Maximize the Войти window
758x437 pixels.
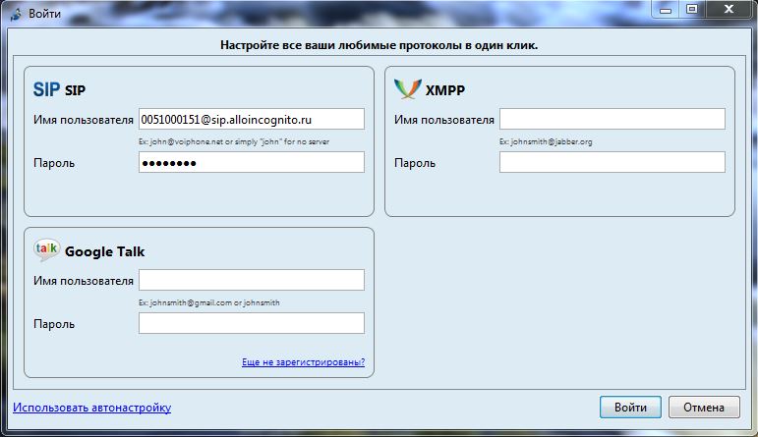[692, 9]
